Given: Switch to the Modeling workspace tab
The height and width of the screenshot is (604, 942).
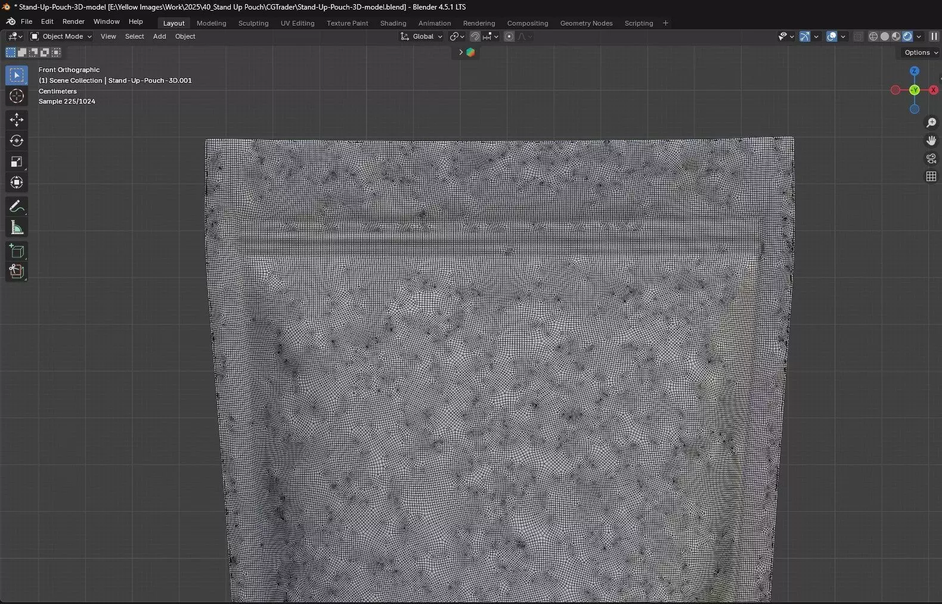Looking at the screenshot, I should [212, 23].
